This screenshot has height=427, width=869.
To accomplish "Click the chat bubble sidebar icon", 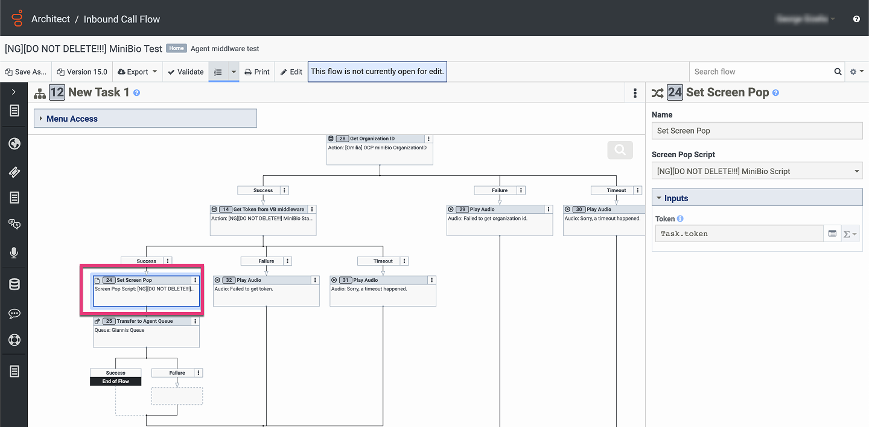I will [x=14, y=314].
